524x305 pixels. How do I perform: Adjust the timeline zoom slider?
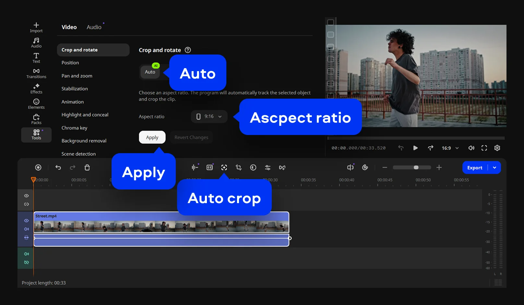[x=416, y=167]
